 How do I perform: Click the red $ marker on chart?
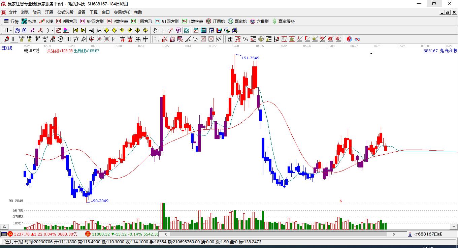tap(341, 201)
